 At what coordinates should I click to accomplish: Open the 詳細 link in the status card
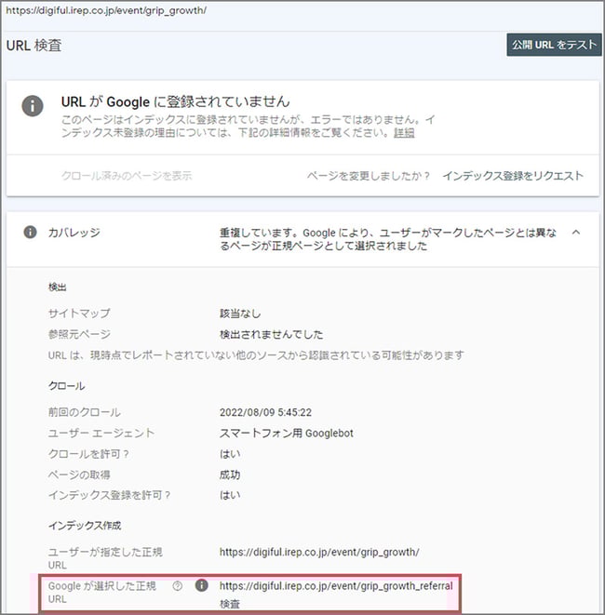click(x=404, y=133)
